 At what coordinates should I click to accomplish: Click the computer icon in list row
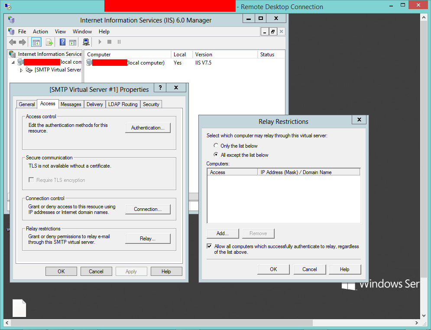point(89,63)
